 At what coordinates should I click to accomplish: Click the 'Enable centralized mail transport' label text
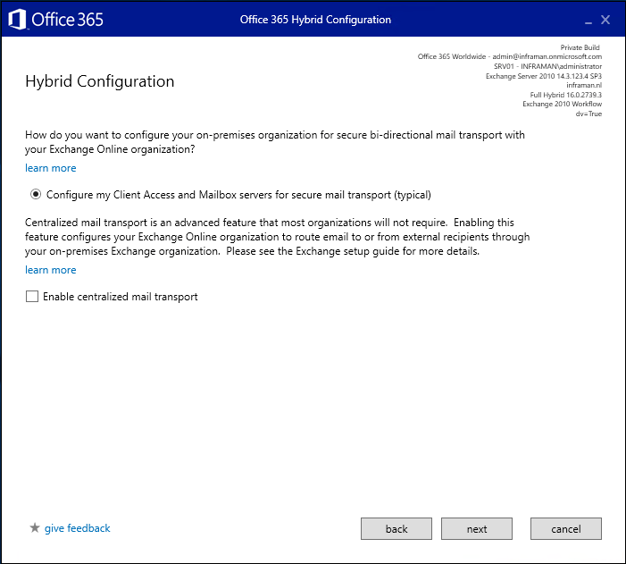pos(120,297)
